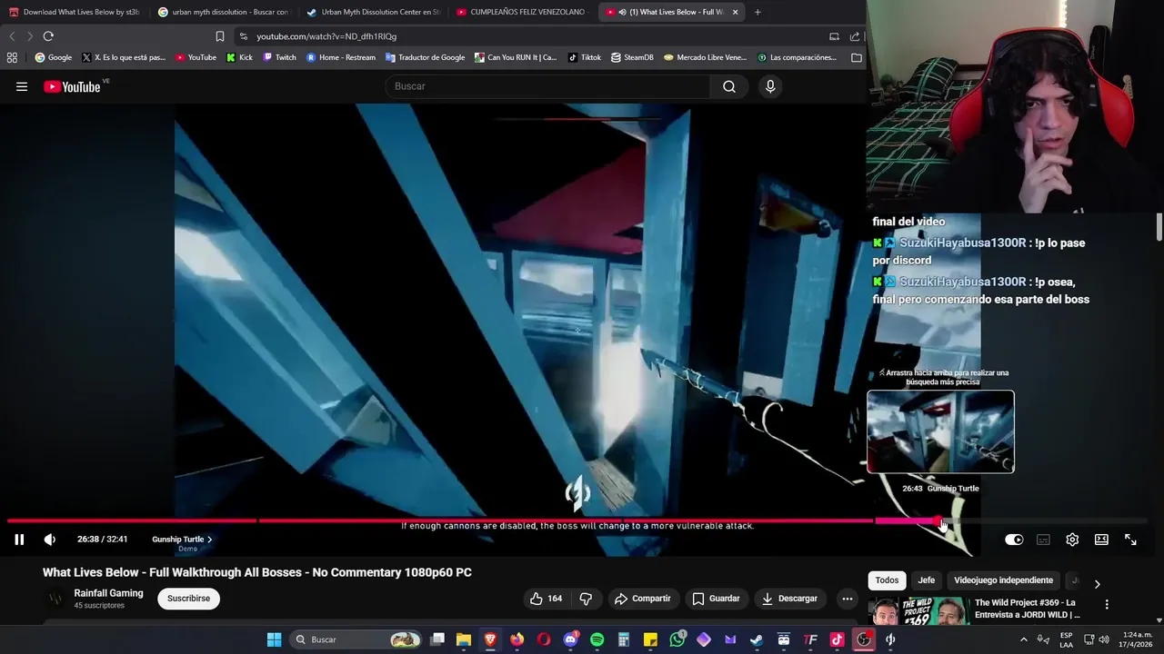
Task: Open File Explorer from the taskbar
Action: point(464,639)
